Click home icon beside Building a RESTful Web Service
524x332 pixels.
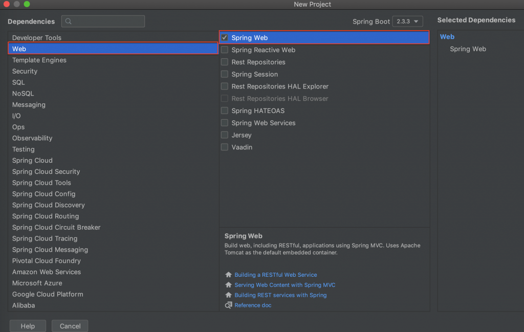click(x=229, y=275)
